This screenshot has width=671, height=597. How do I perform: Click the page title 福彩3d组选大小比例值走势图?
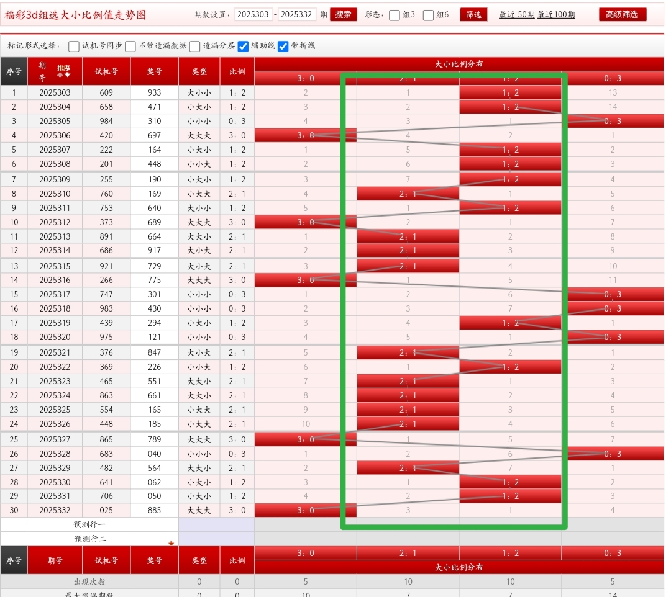[75, 15]
